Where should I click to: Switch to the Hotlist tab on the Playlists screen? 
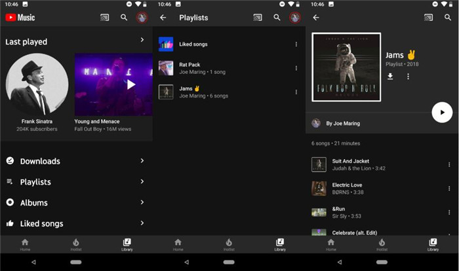coord(229,245)
